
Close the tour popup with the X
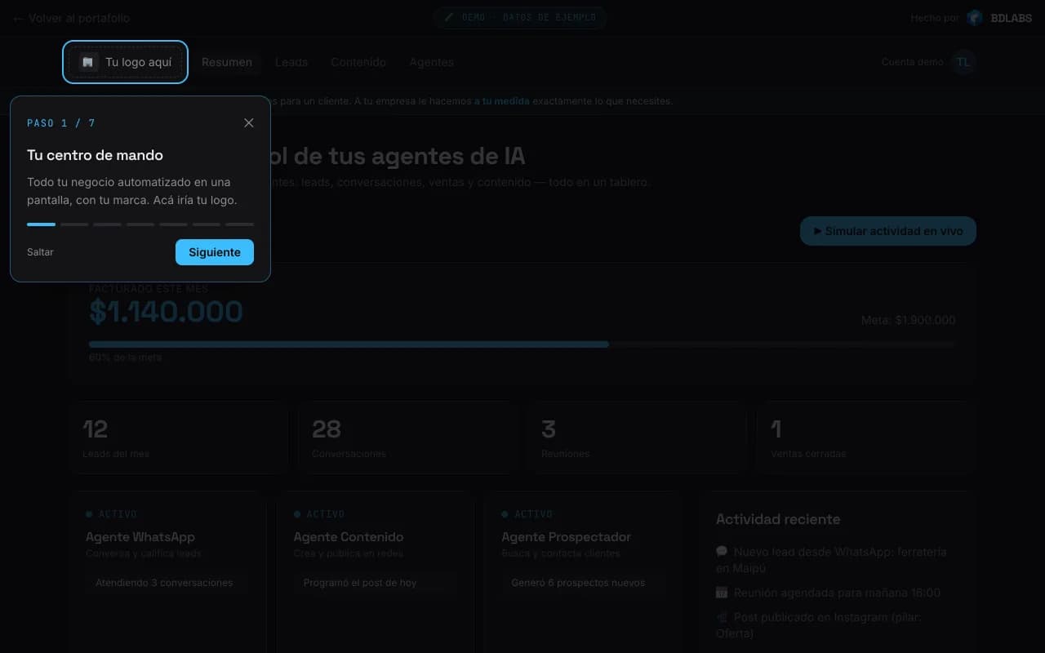[249, 123]
